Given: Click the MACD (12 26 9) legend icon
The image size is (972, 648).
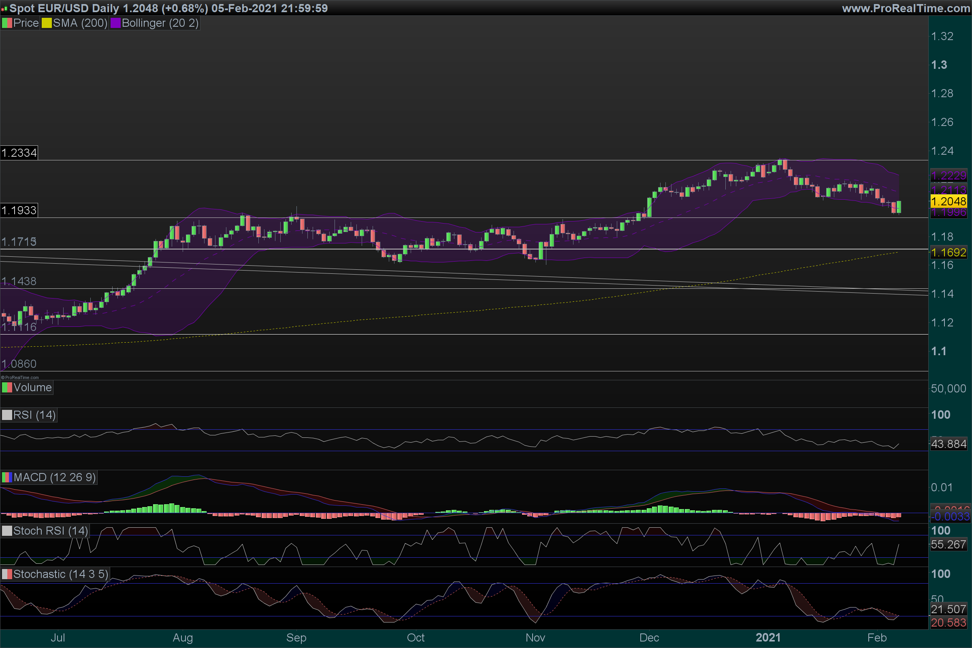Looking at the screenshot, I should [6, 477].
